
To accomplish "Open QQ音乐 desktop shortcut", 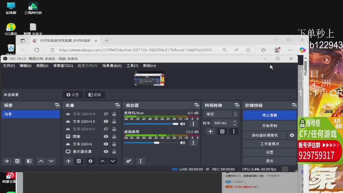I will tap(11, 29).
